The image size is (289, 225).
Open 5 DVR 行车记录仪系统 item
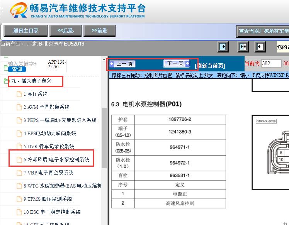[x=49, y=146]
